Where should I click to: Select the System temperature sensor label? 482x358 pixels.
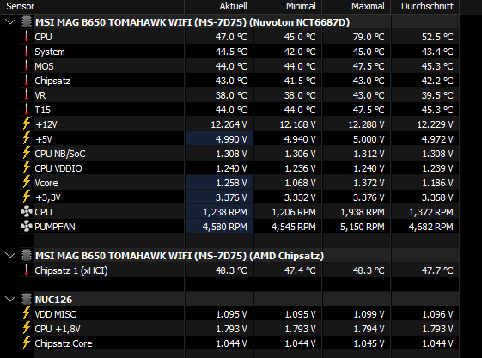(50, 52)
